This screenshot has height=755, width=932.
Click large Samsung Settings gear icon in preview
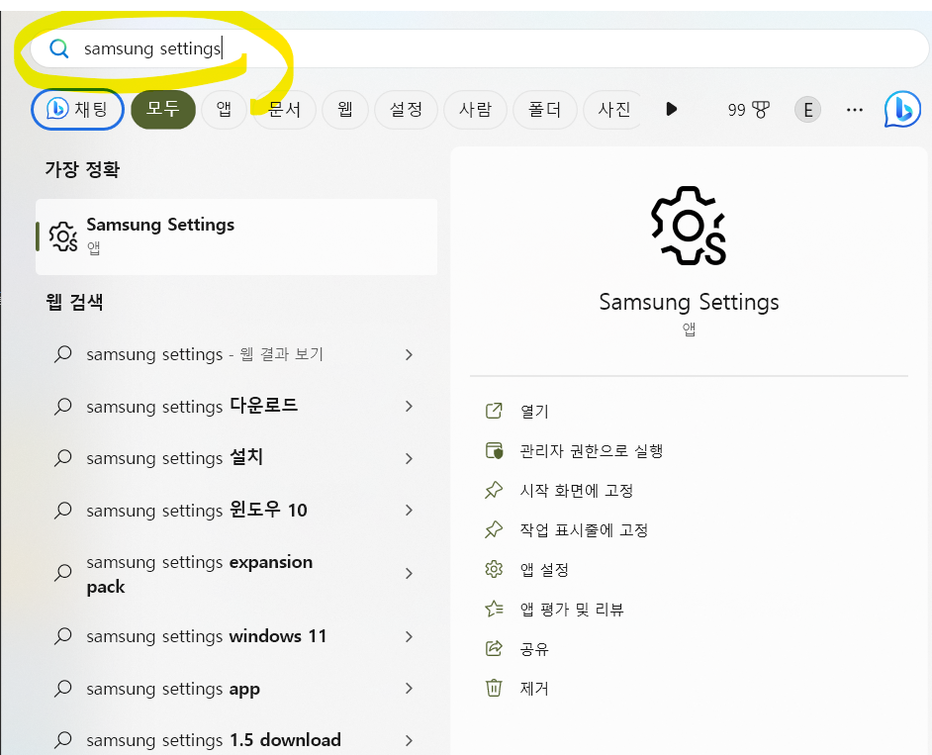pos(689,226)
